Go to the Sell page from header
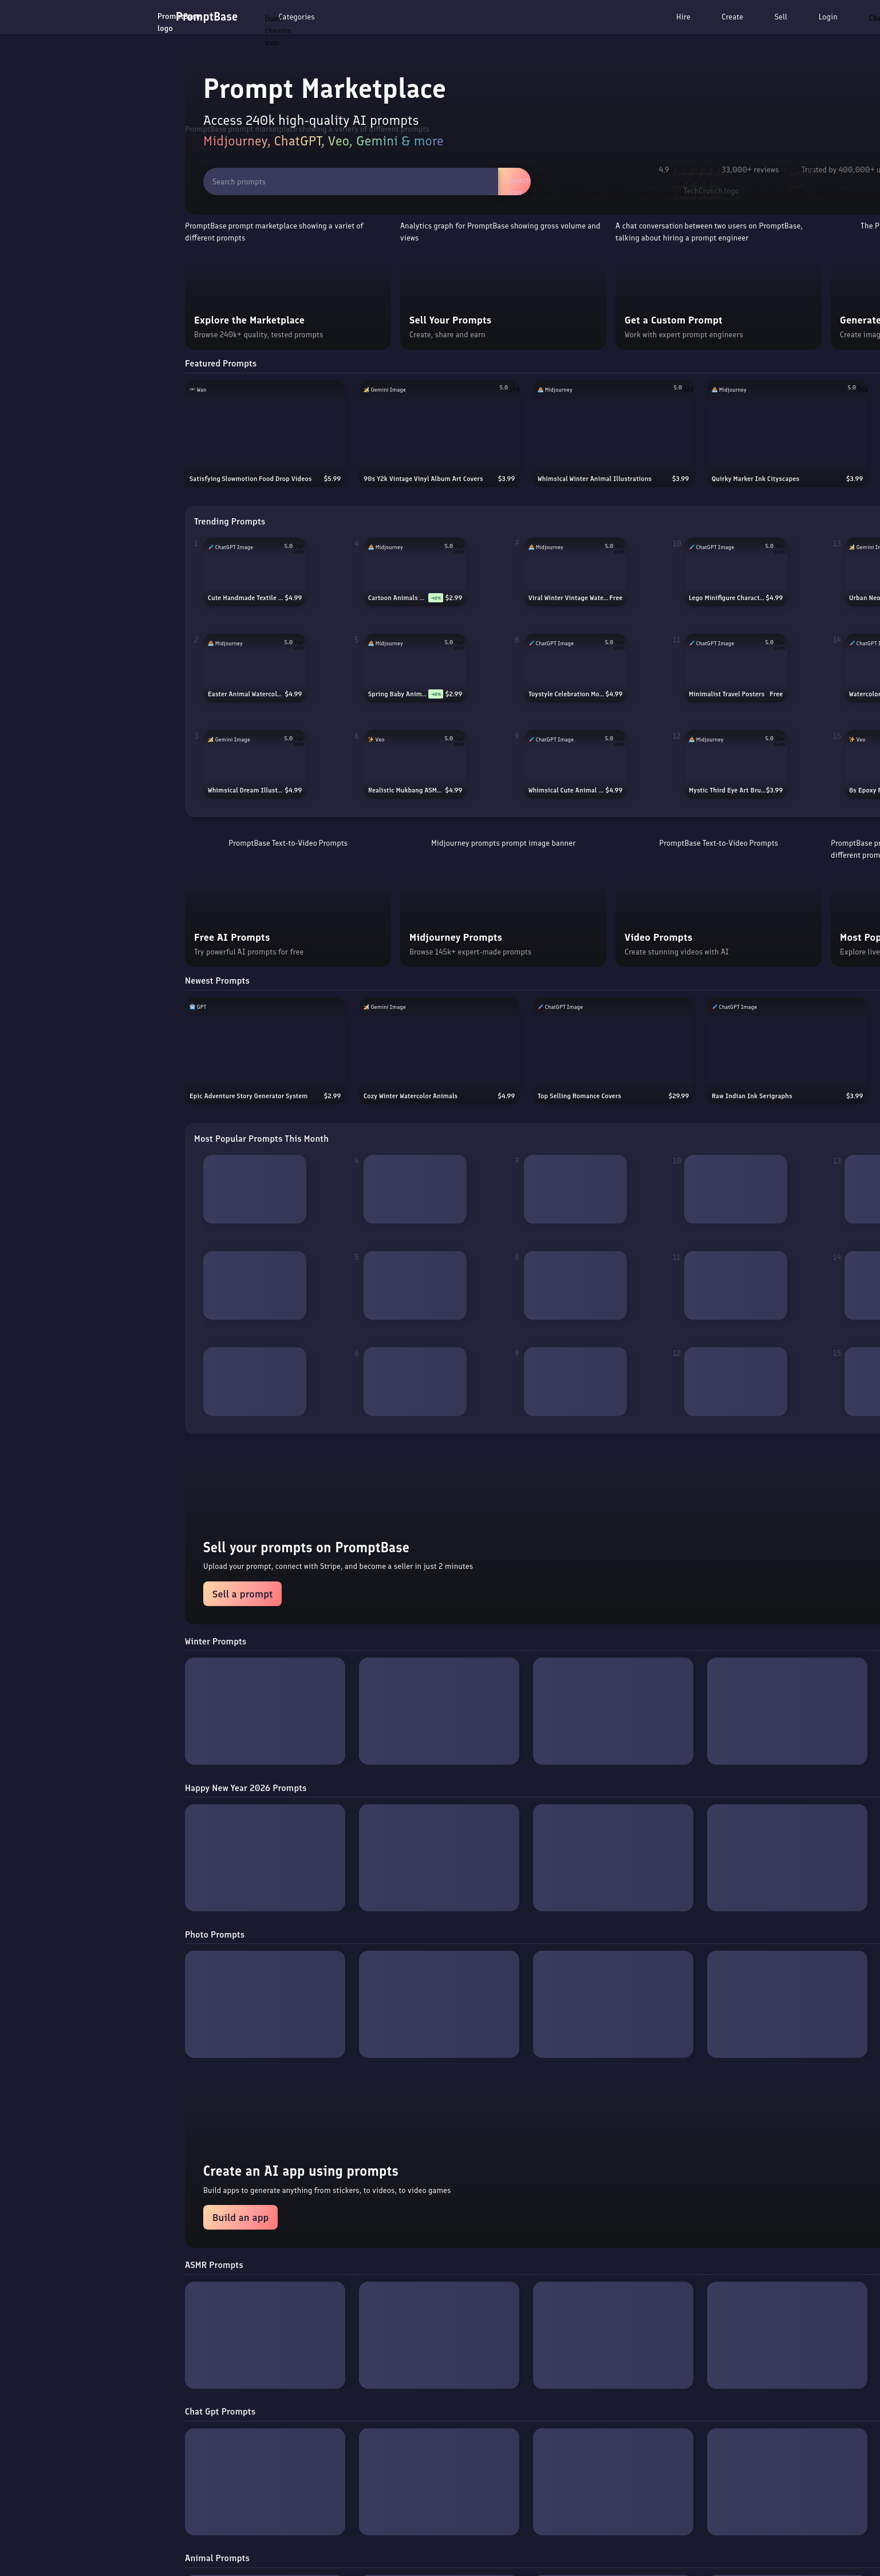Screen dimensions: 880x2576 (780, 17)
